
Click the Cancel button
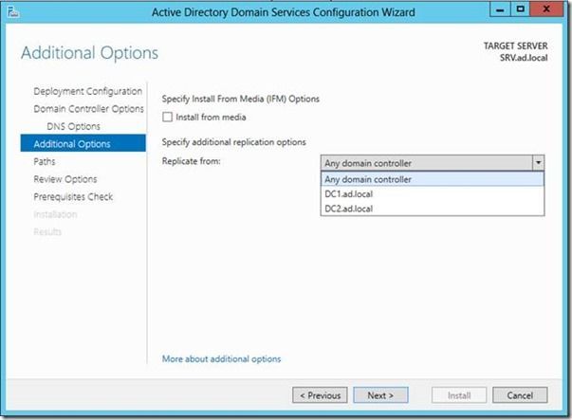point(520,395)
